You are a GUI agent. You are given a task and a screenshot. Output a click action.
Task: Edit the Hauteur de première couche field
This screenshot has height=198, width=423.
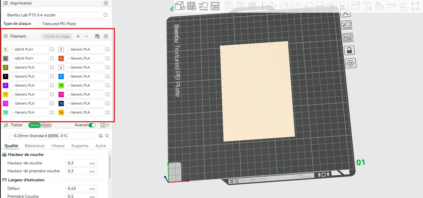(82, 171)
